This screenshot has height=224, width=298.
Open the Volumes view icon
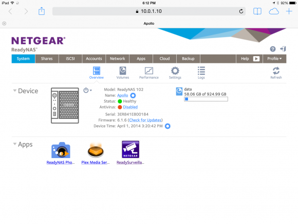click(123, 71)
